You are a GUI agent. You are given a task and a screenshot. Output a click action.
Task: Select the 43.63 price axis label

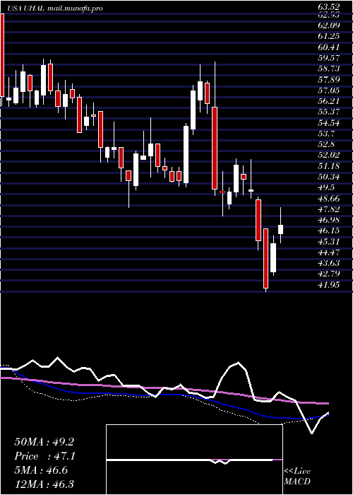(329, 263)
